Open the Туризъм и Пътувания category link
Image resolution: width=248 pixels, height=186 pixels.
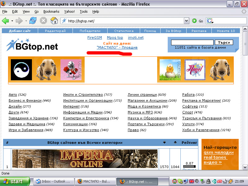[x=202, y=118]
